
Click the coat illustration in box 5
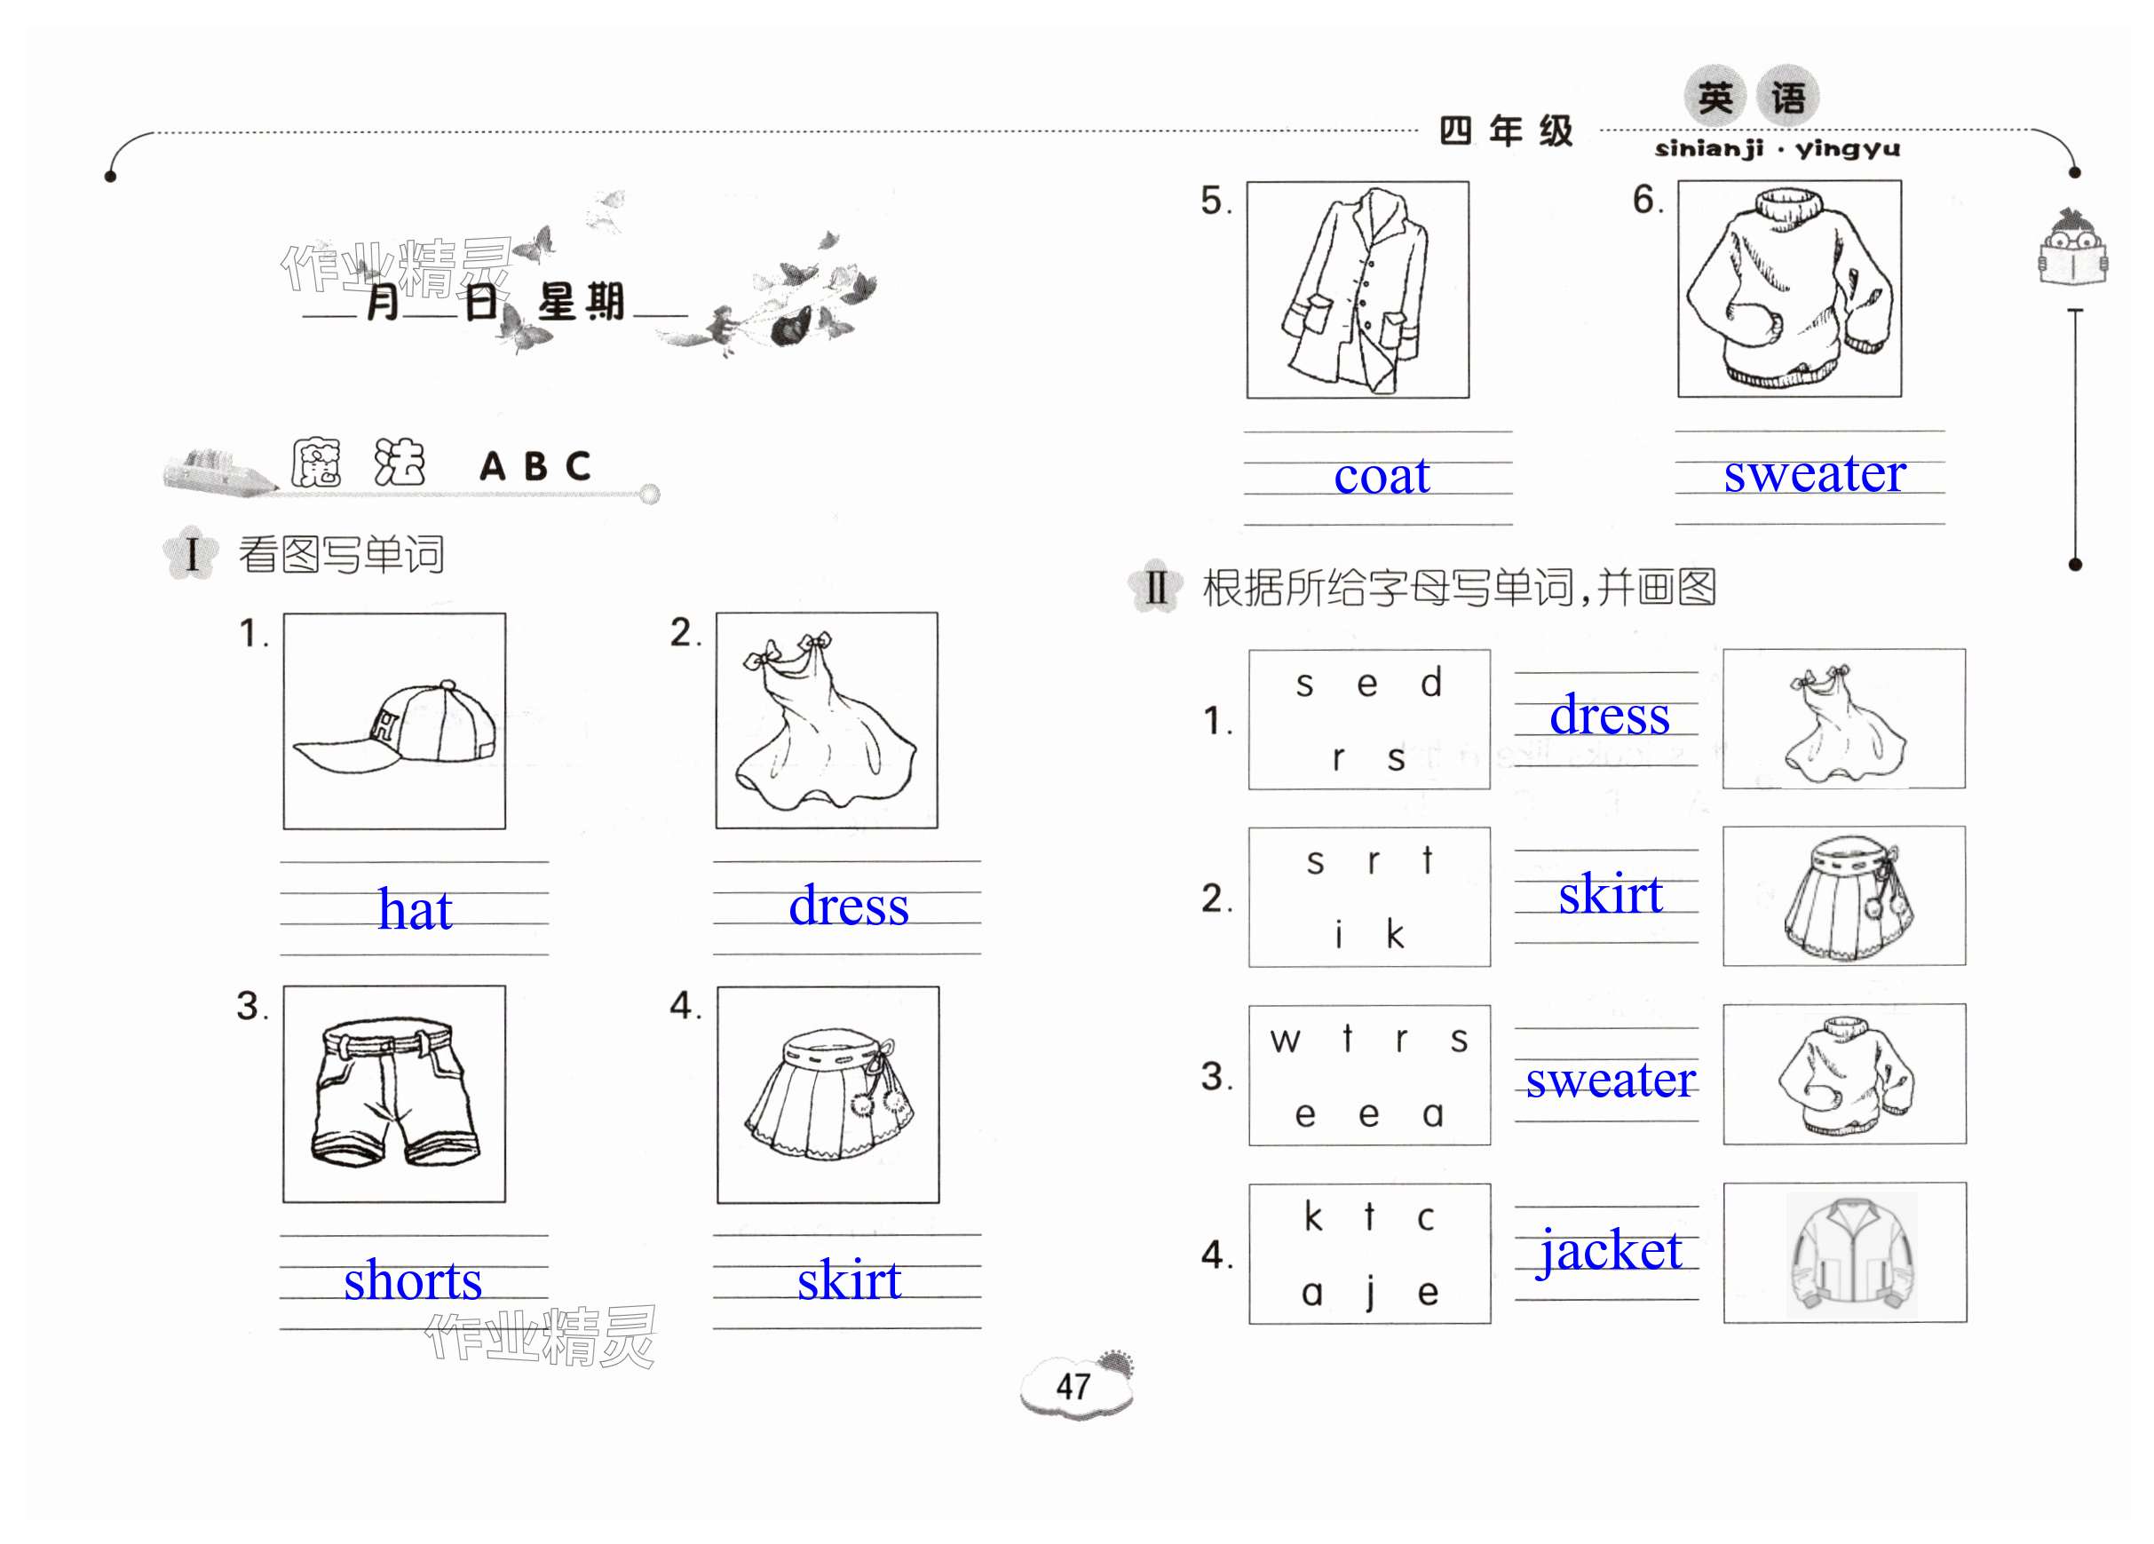tap(1358, 289)
